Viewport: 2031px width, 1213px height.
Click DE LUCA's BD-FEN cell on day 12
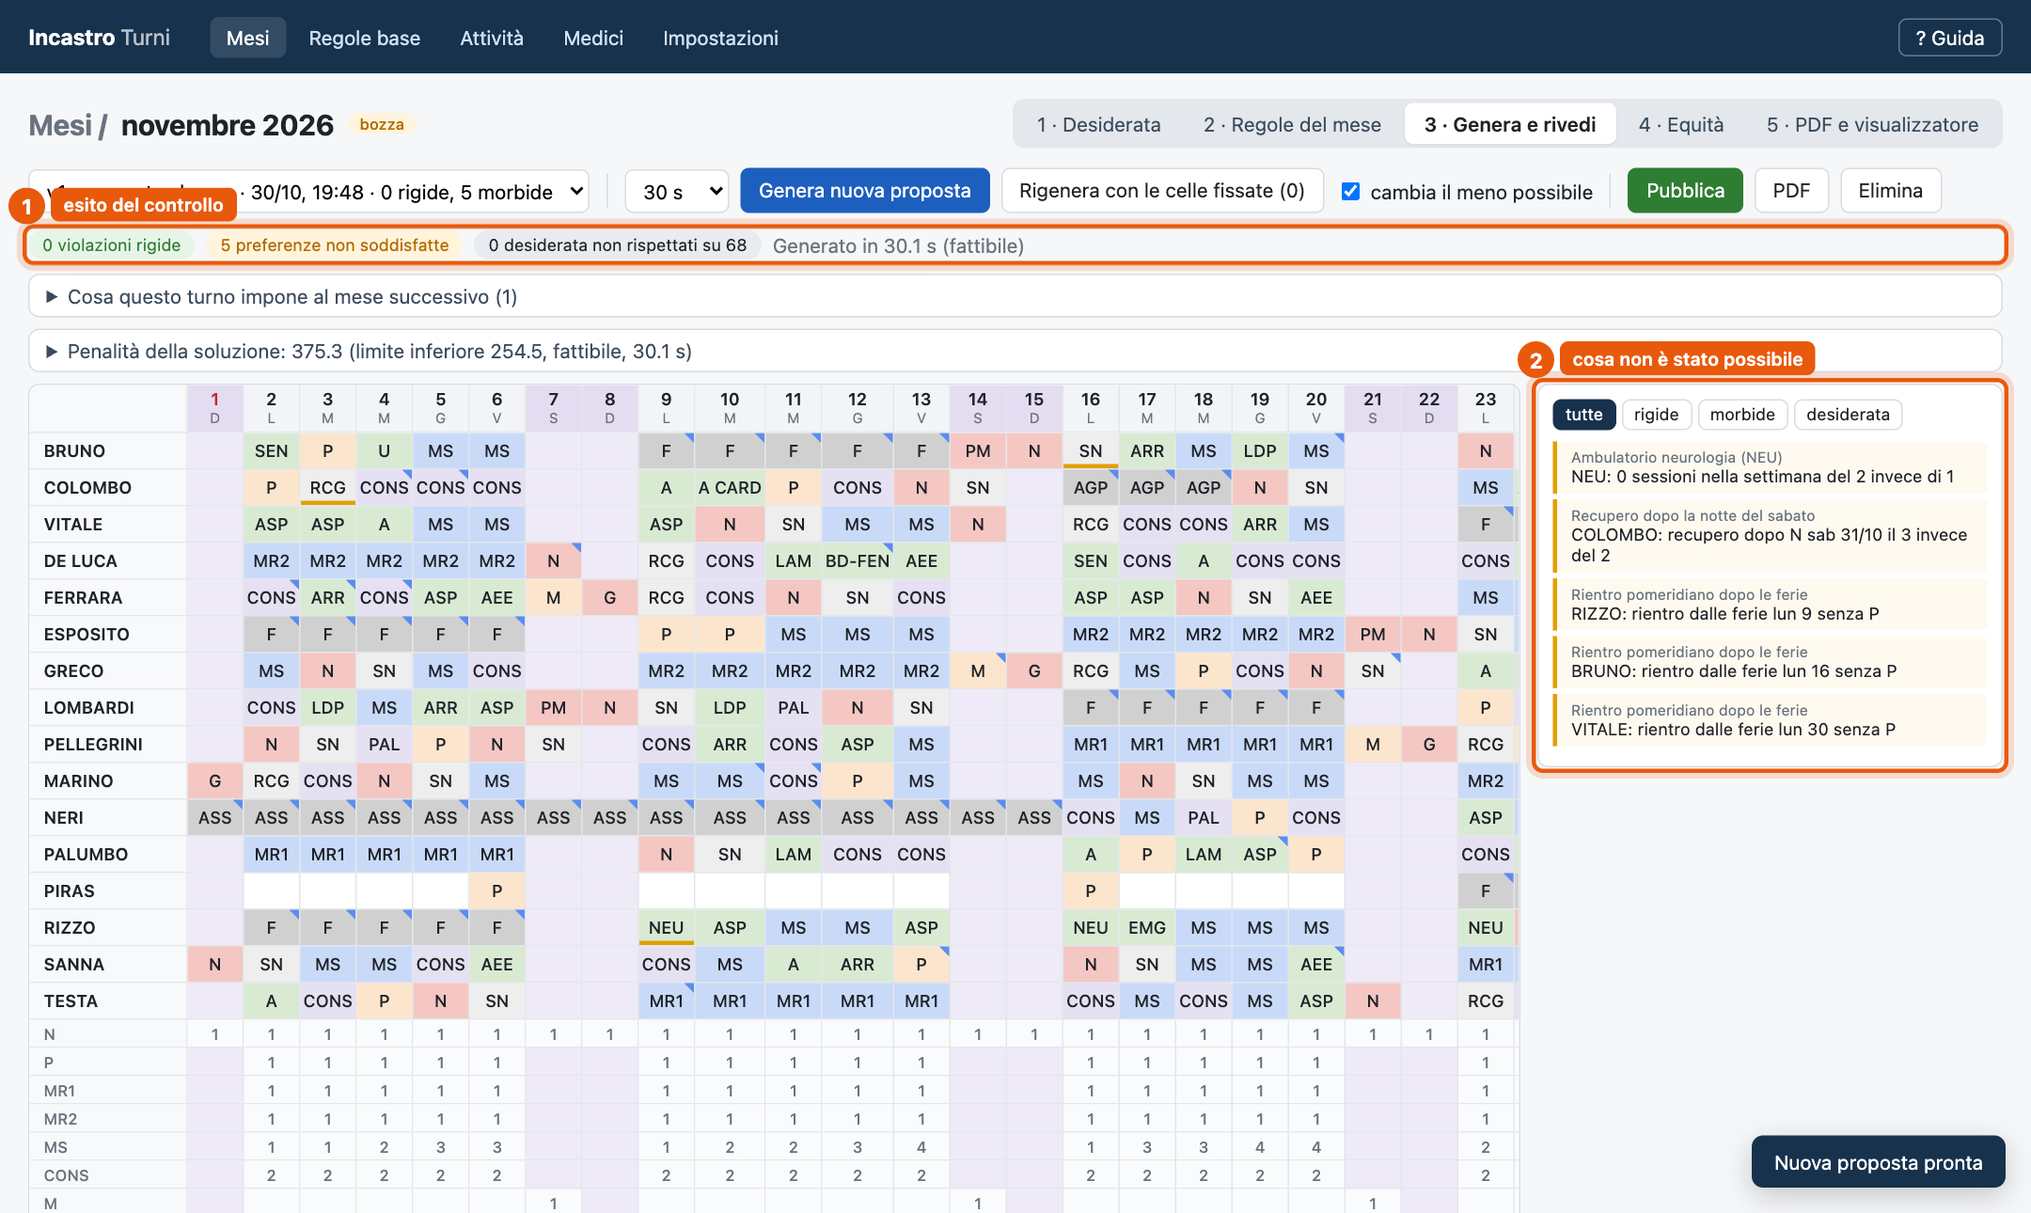[x=857, y=560]
